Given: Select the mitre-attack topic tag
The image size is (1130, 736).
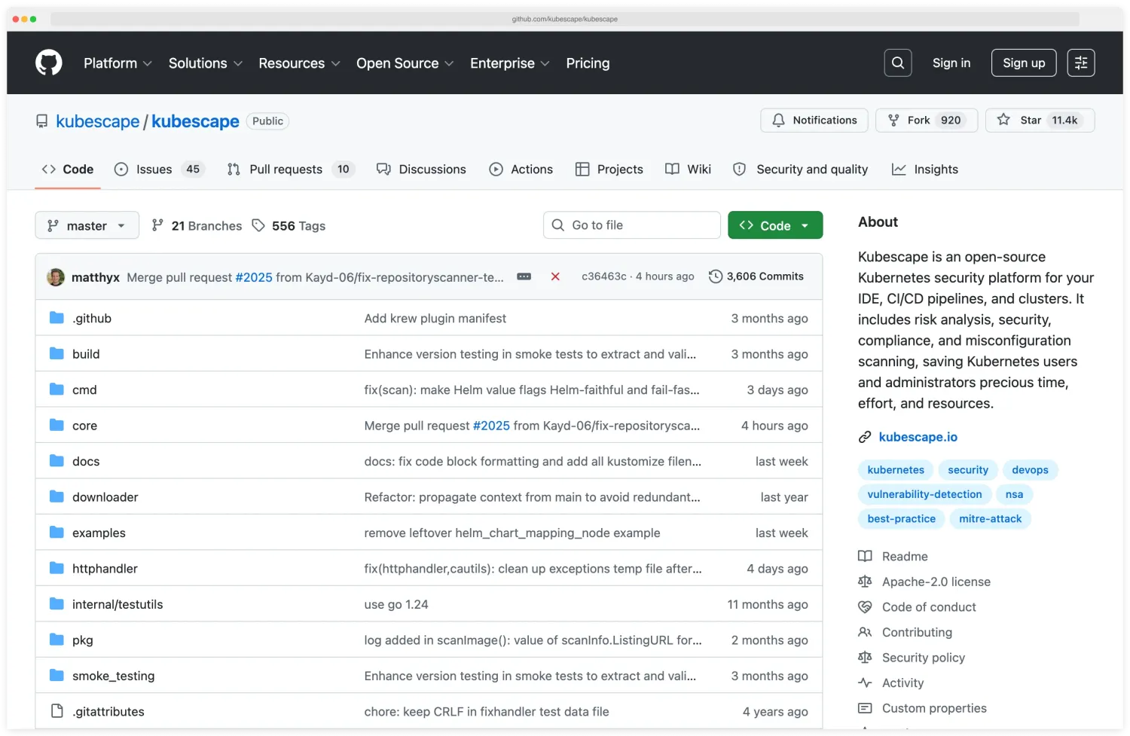Looking at the screenshot, I should click(x=990, y=519).
